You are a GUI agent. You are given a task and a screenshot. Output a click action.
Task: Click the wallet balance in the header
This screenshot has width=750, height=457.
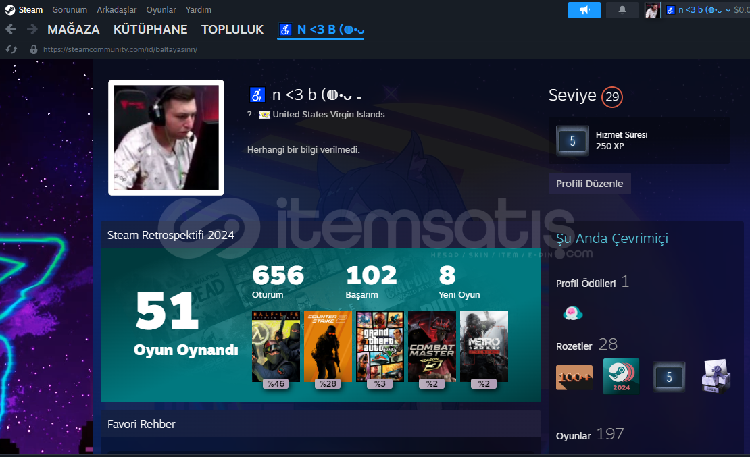742,10
